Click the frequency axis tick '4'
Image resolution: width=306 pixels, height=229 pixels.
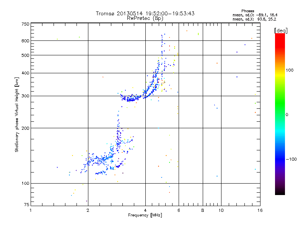(x=145, y=210)
